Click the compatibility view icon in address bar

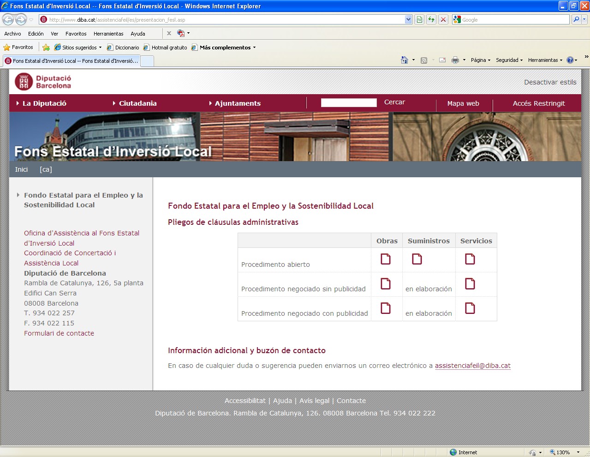click(419, 19)
